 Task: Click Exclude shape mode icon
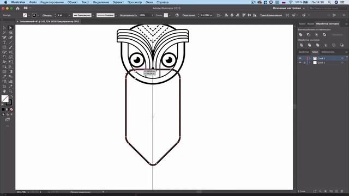pyautogui.click(x=324, y=35)
